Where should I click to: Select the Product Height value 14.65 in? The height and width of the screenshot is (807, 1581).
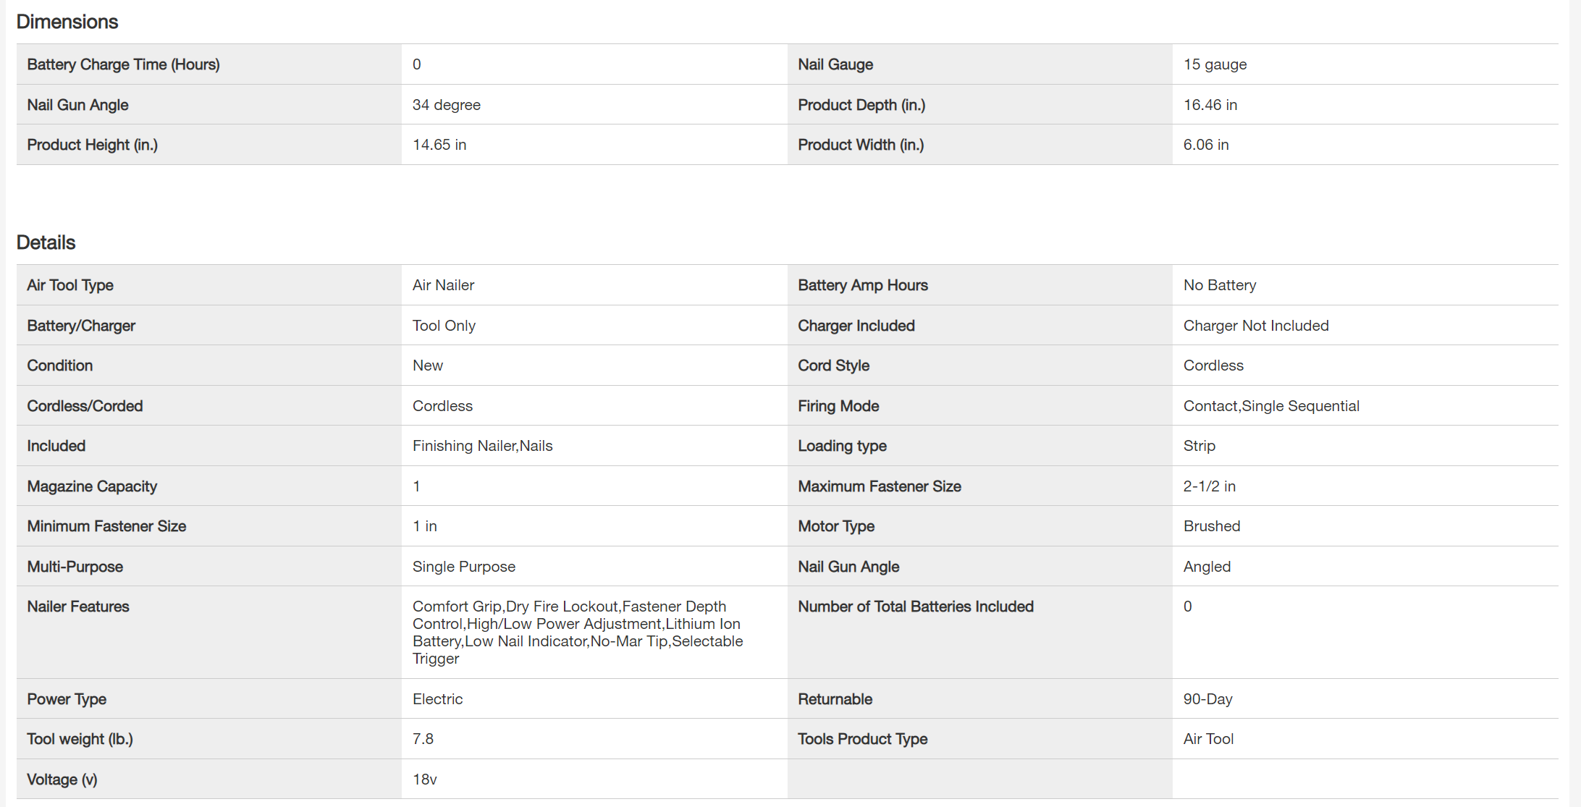[439, 145]
